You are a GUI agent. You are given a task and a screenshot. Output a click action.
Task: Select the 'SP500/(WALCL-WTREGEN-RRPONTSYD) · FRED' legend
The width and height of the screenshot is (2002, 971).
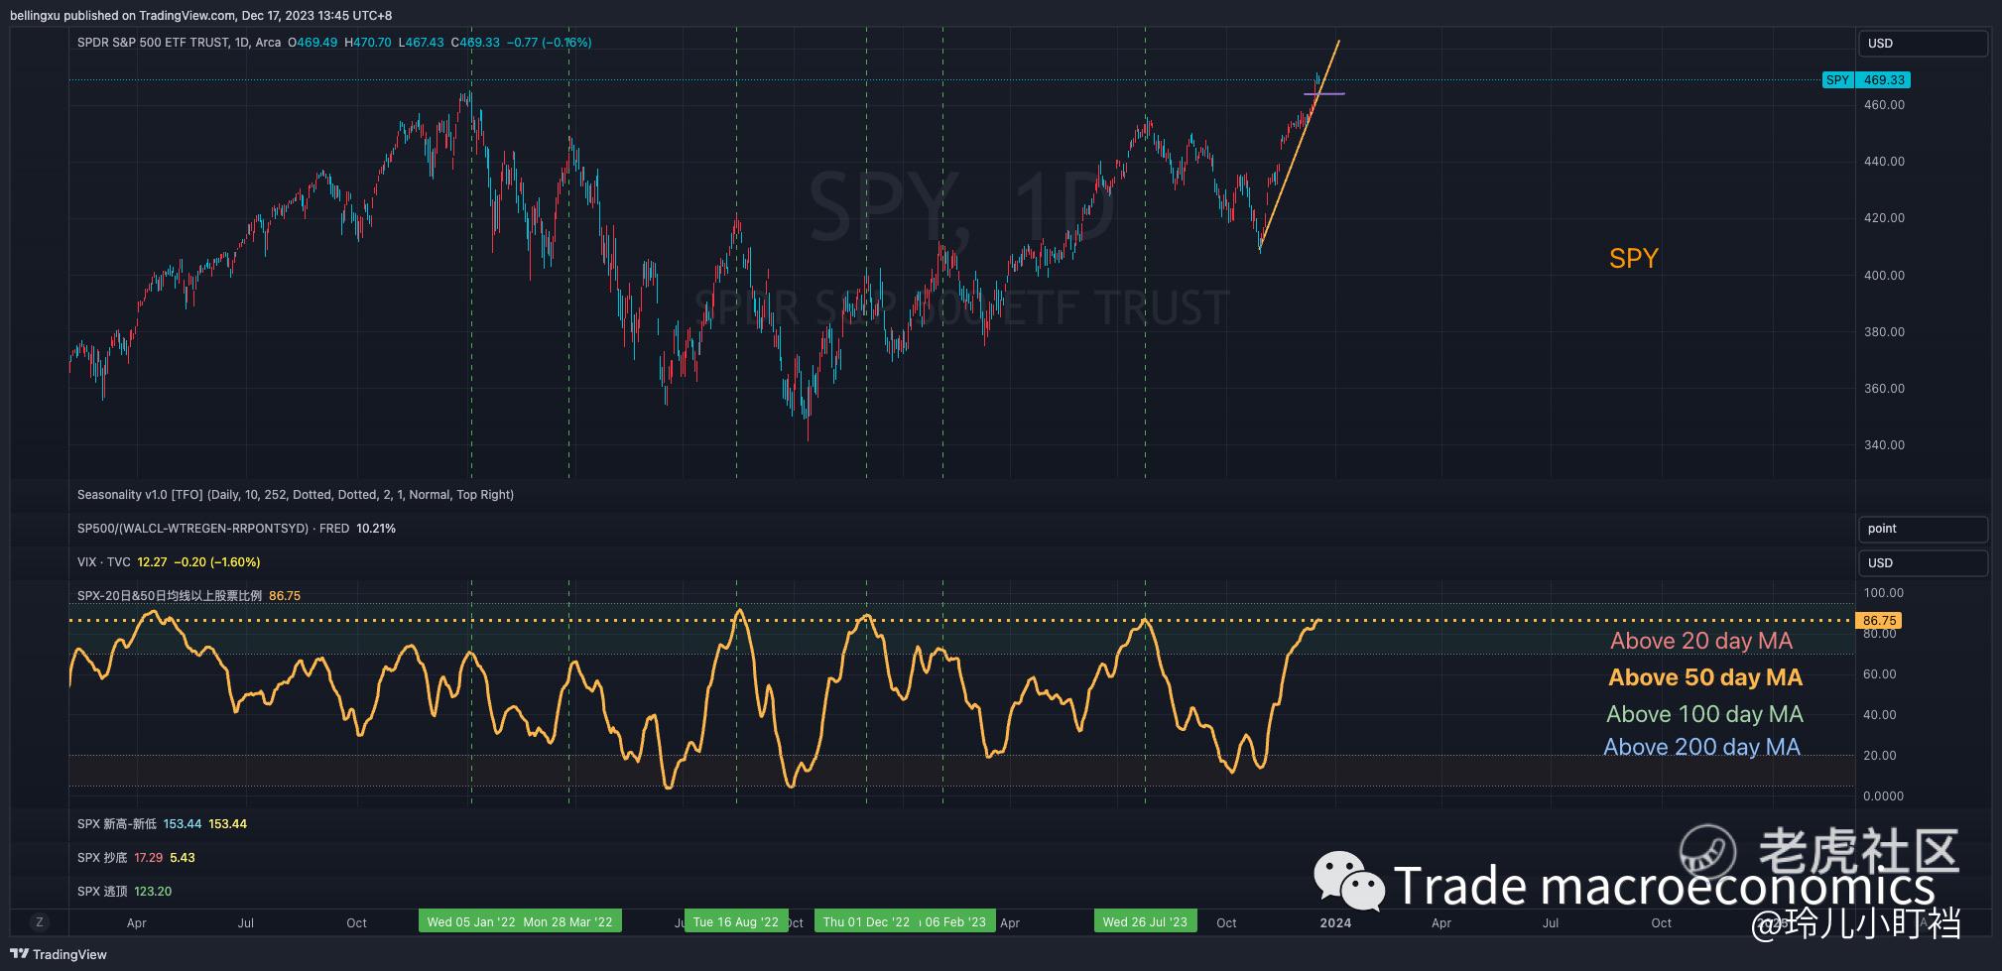click(x=213, y=529)
